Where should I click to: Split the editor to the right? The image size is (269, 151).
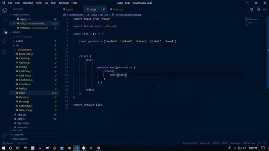pyautogui.click(x=258, y=9)
